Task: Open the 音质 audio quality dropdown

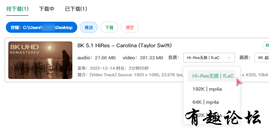Action: (x=209, y=58)
